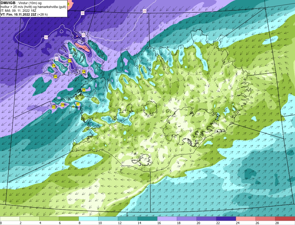Click the 24–26 m/s pink legend swatch
Image resolution: width=295 pixels, height=225 pixels.
(246, 219)
